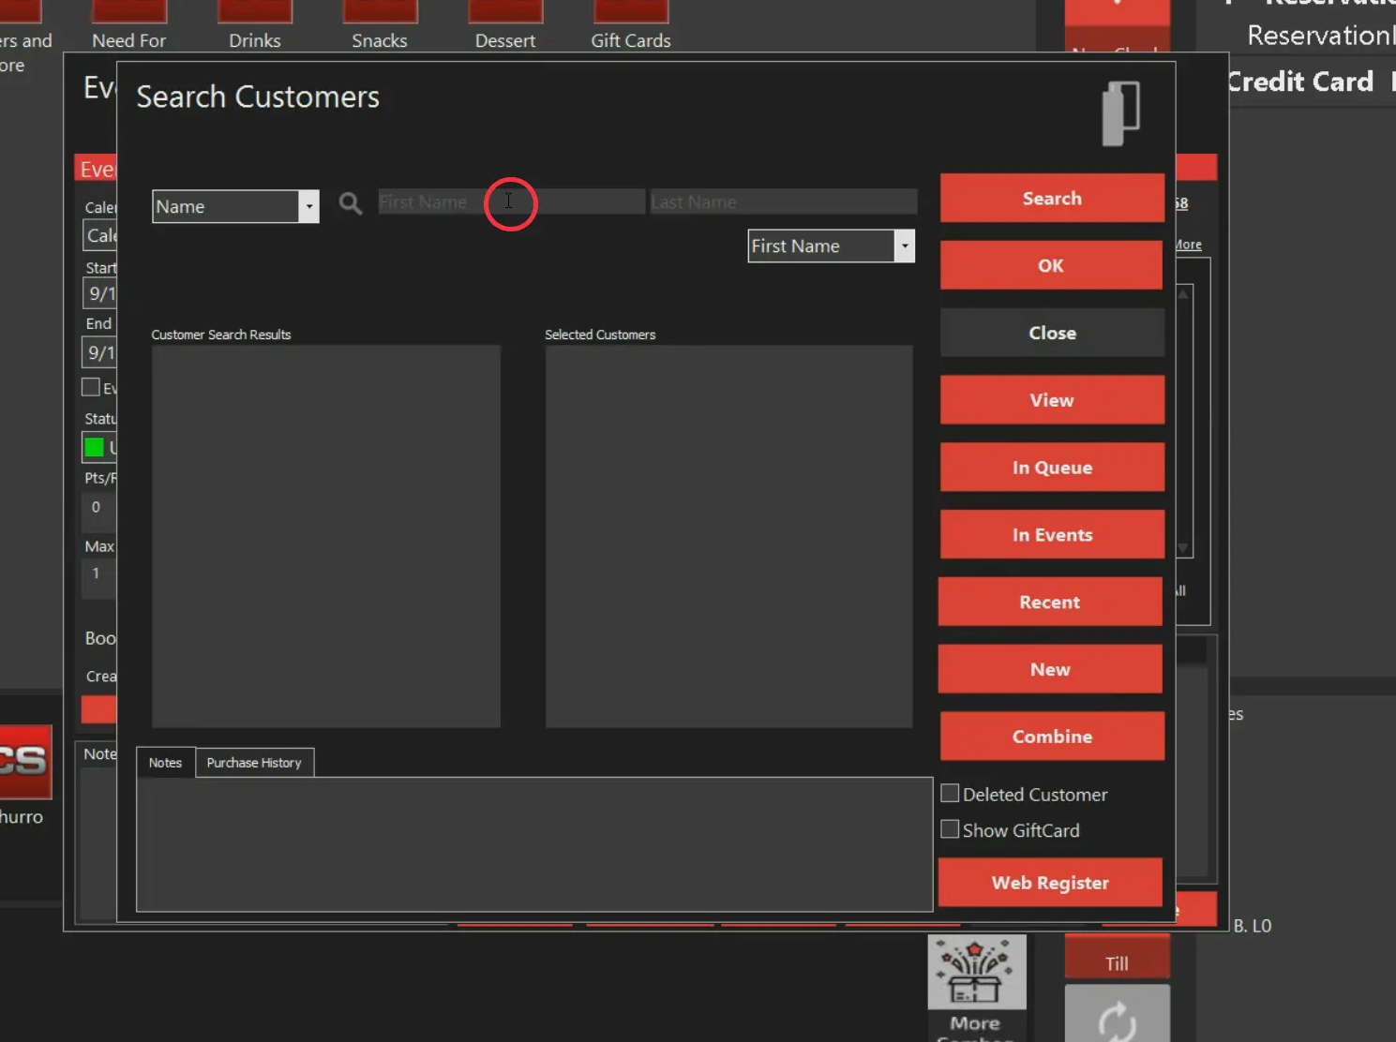Confirm with the OK button

pyautogui.click(x=1051, y=265)
